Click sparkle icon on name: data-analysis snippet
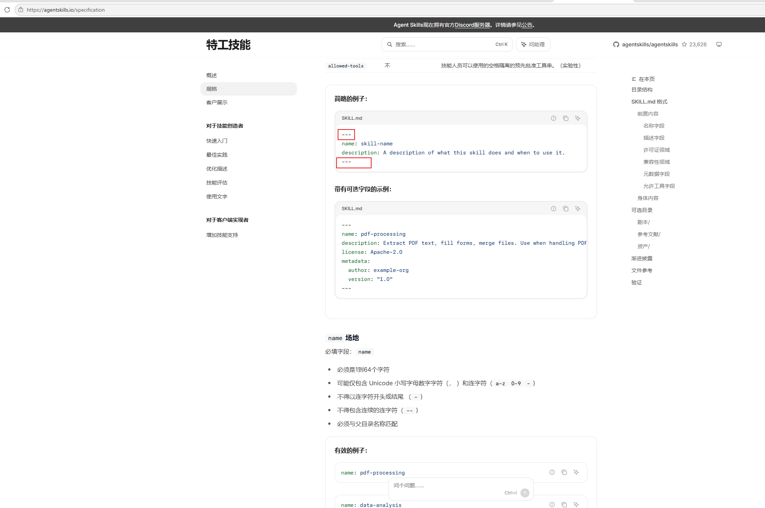 [x=576, y=505]
